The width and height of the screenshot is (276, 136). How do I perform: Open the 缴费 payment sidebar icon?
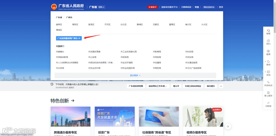tap(268, 53)
